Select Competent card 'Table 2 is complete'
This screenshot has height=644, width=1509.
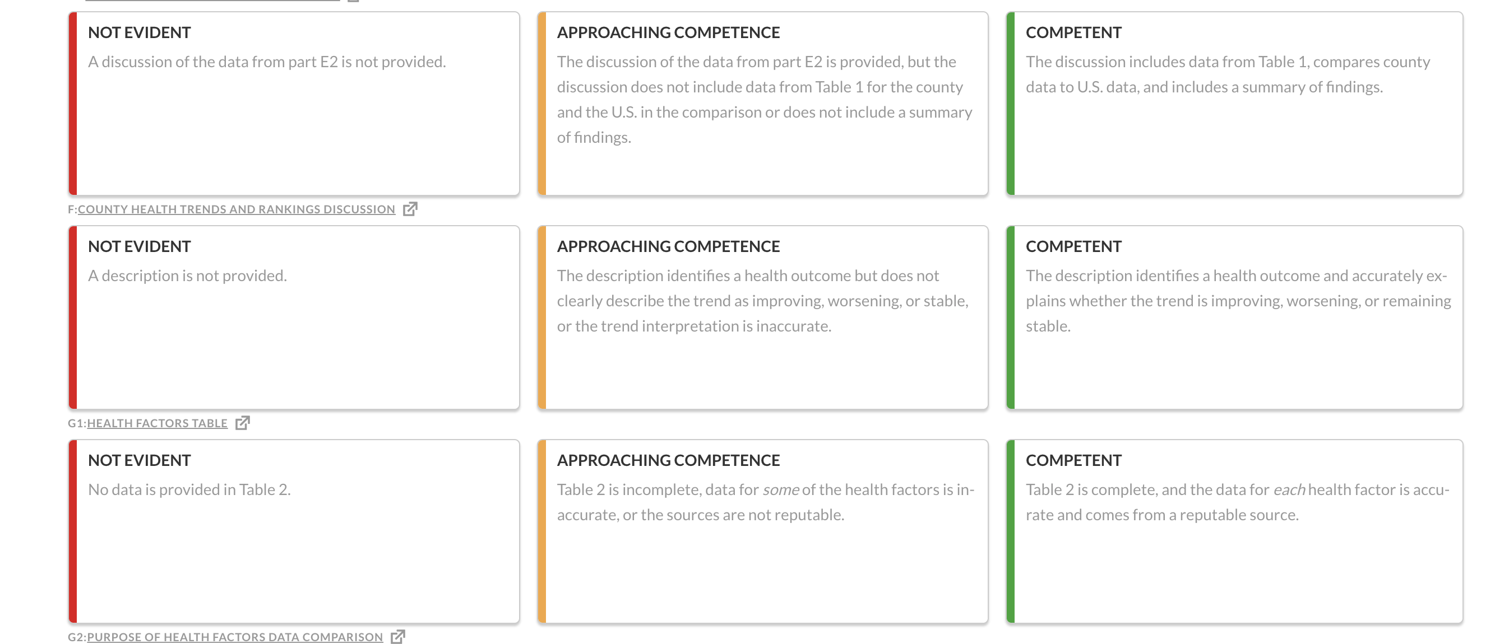click(1235, 531)
